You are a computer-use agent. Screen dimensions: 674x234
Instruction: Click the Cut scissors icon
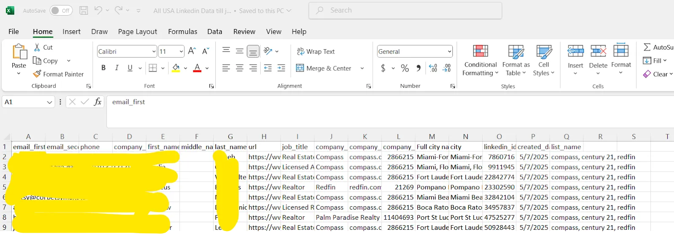(x=37, y=47)
